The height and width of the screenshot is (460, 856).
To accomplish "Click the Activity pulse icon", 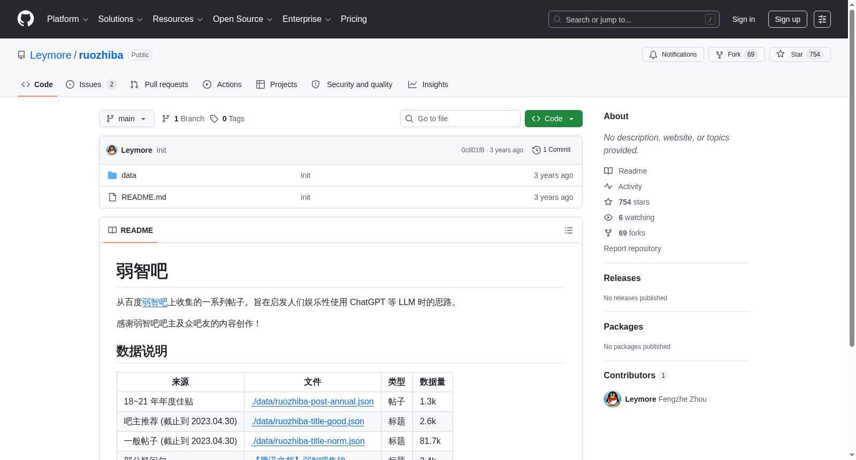I will (x=608, y=186).
